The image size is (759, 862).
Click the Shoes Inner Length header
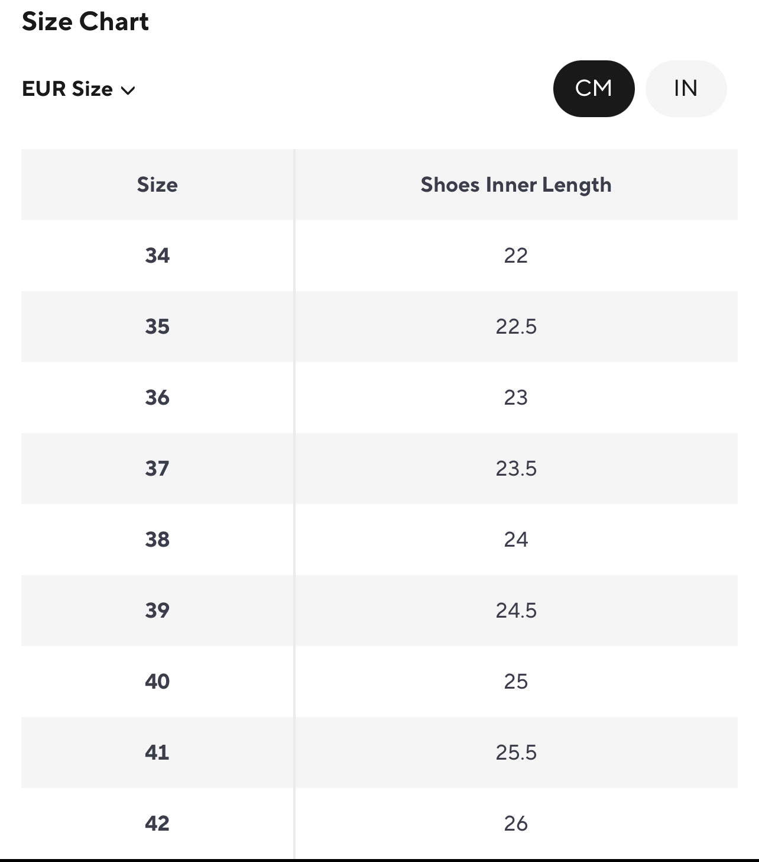pyautogui.click(x=515, y=185)
